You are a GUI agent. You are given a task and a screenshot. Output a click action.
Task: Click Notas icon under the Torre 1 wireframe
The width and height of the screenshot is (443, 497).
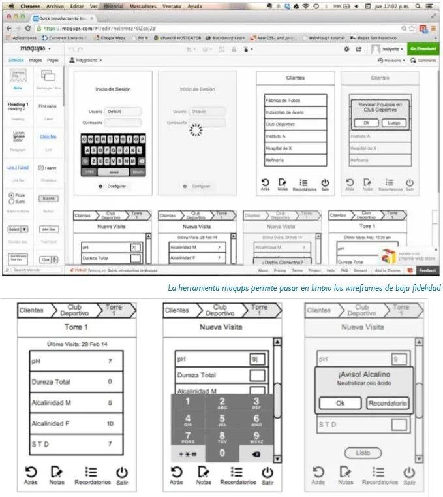pos(57,475)
